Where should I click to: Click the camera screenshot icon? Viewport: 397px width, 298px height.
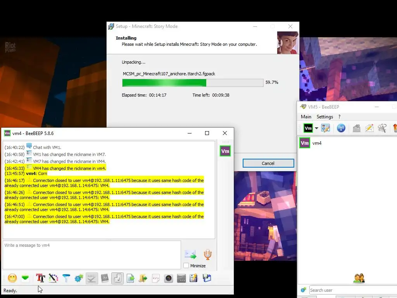168,278
